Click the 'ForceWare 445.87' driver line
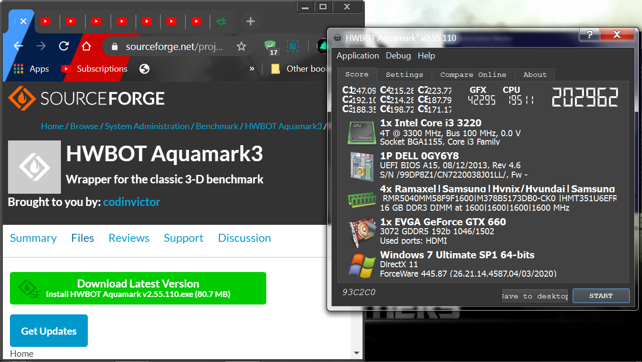This screenshot has height=362, width=642. click(468, 273)
